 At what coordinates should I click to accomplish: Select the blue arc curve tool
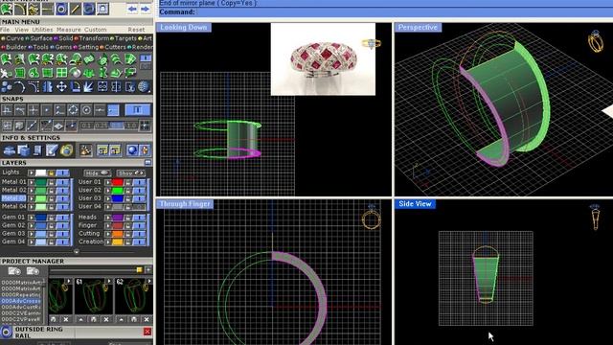pos(20,86)
